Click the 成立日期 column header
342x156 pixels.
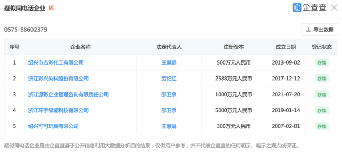286,47
